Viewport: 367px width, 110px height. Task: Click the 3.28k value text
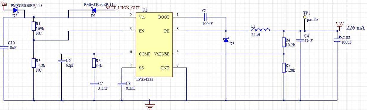click(x=291, y=70)
